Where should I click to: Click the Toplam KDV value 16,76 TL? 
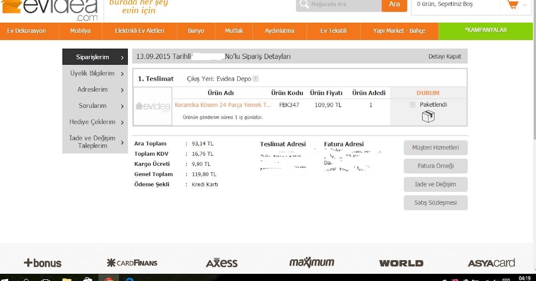[203, 154]
